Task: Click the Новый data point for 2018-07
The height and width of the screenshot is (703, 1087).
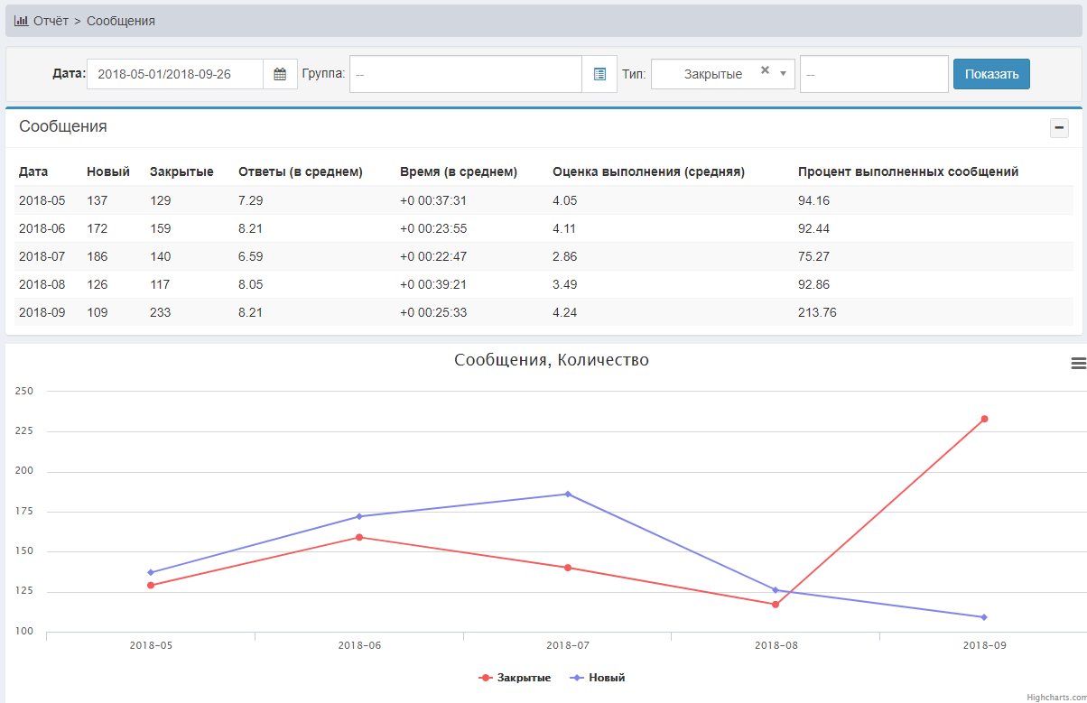Action: click(568, 494)
